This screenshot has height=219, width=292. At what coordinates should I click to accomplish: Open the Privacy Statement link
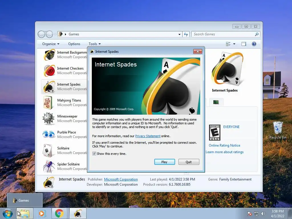pyautogui.click(x=148, y=136)
